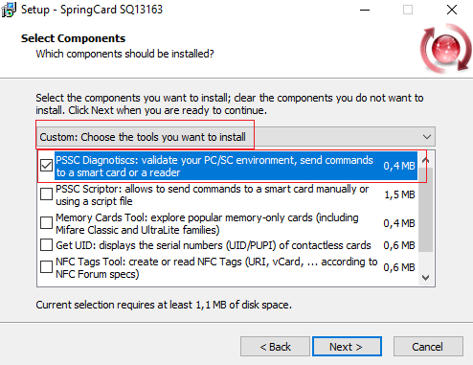This screenshot has width=473, height=365.
Task: Open the Custom installation type dropdown
Action: pos(236,137)
